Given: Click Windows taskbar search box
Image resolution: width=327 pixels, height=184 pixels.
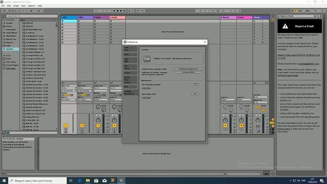Looking at the screenshot, I should coord(37,180).
